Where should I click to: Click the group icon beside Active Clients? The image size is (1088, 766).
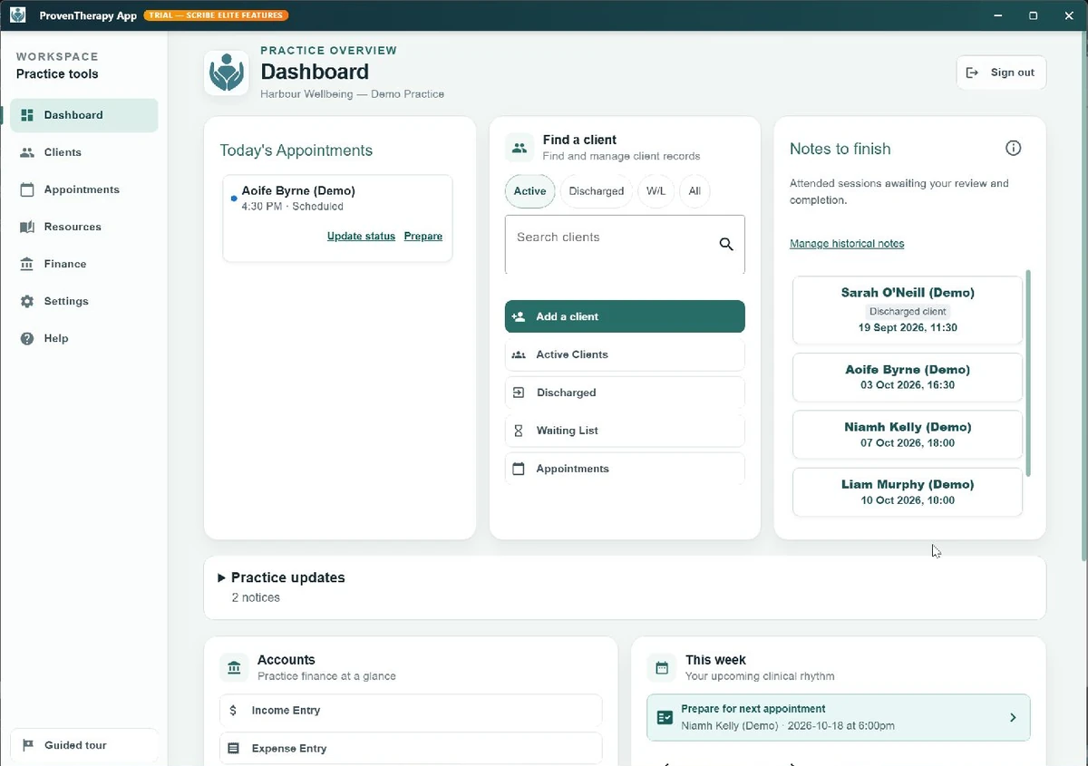(519, 354)
